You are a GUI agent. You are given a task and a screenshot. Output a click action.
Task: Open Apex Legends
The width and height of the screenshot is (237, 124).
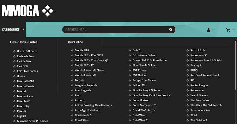83,90
